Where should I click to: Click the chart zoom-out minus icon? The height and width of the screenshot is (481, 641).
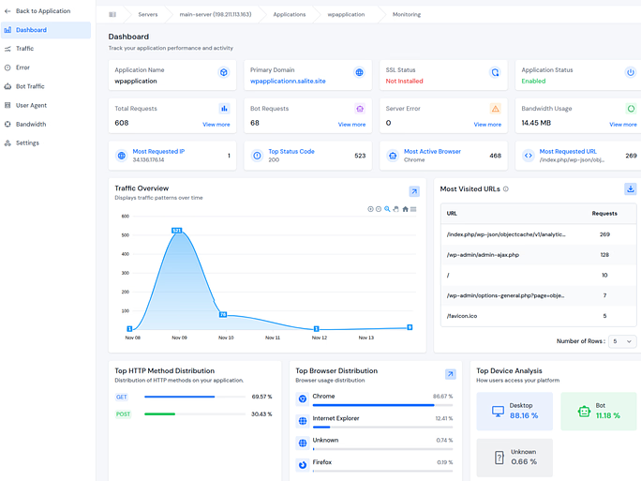point(379,209)
